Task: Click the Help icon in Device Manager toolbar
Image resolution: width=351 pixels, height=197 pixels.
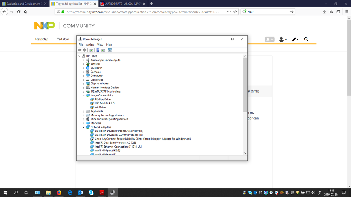Action: (x=98, y=50)
